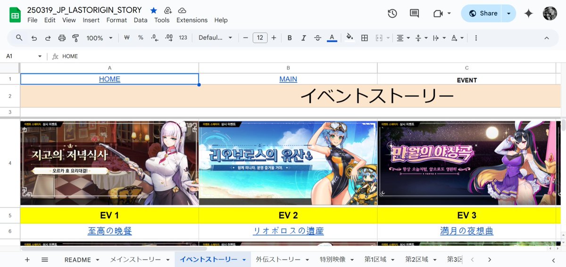Format as currency with won symbol

point(126,38)
